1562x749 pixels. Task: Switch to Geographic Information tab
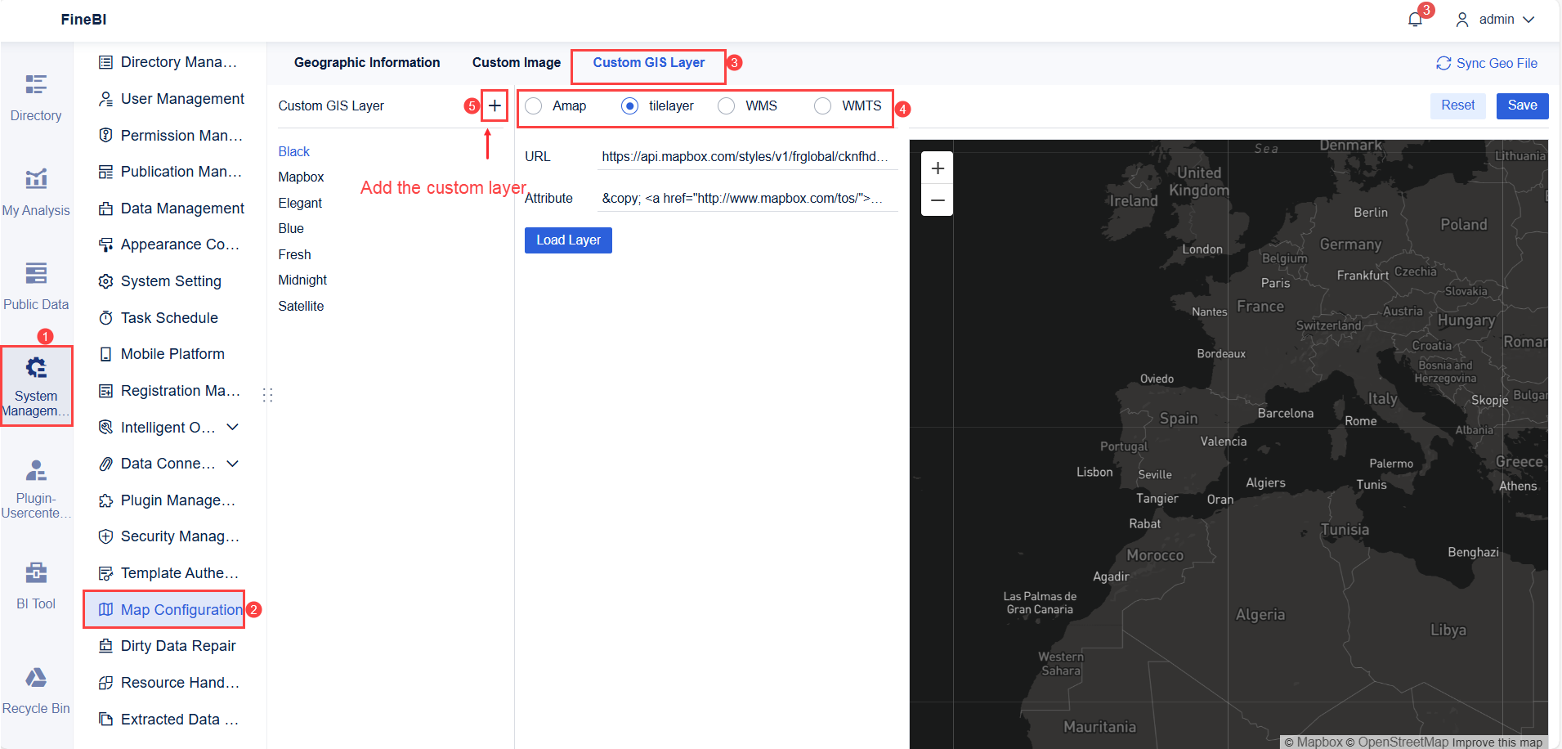(367, 62)
